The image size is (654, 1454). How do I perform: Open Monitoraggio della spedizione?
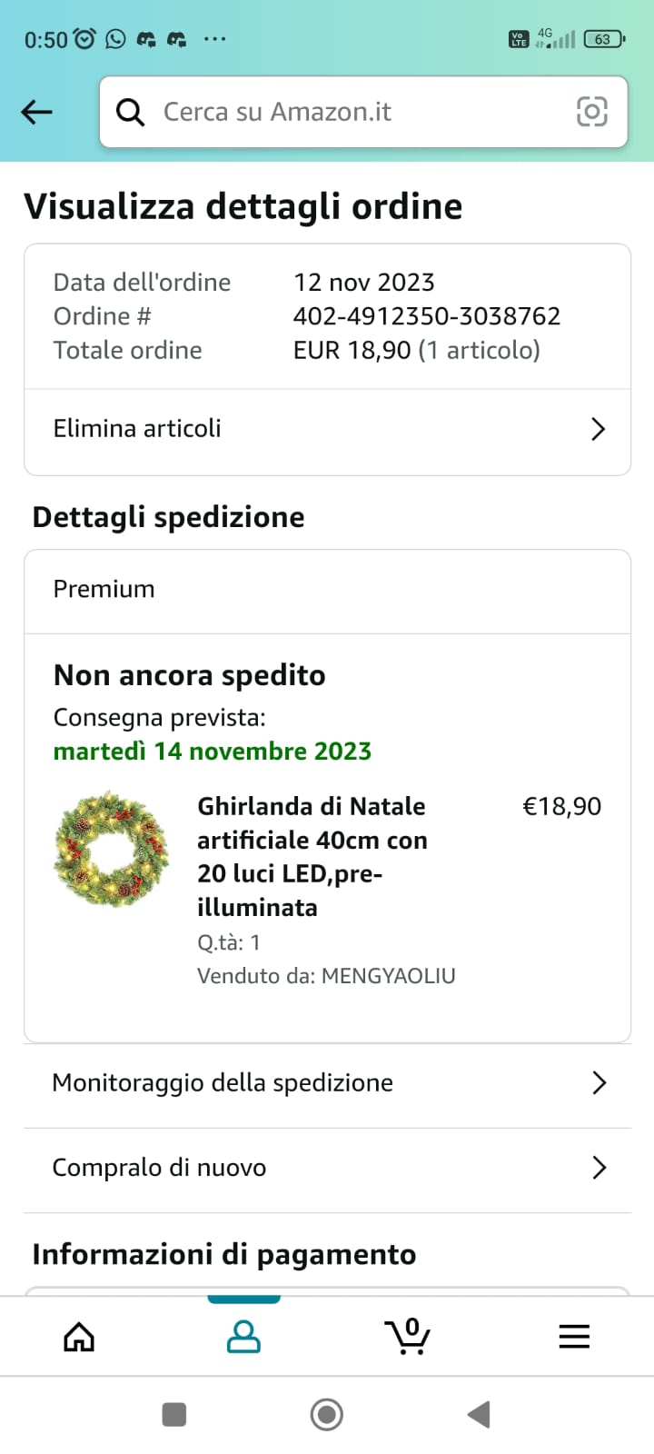pos(223,1082)
